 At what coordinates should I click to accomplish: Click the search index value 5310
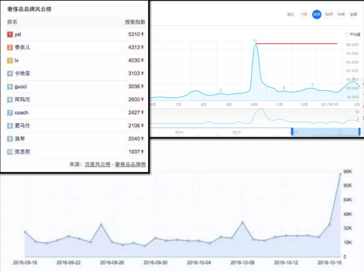pyautogui.click(x=134, y=34)
